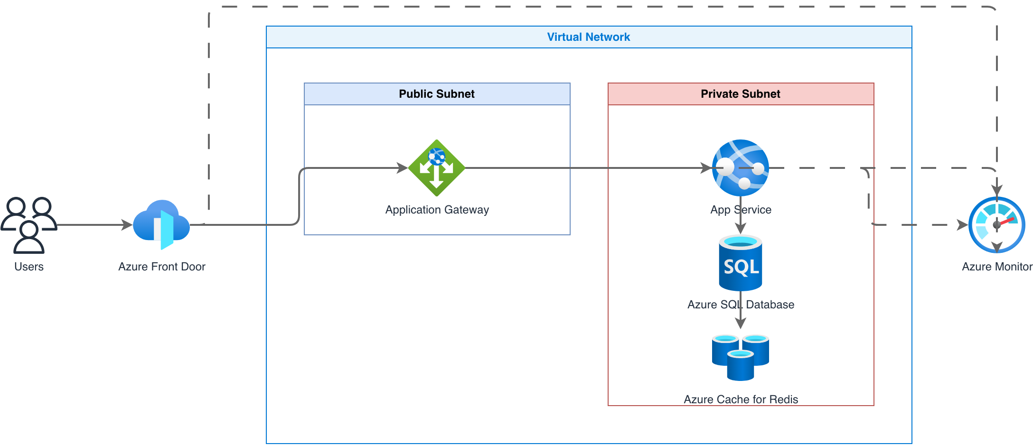Viewport: 1033px width, 445px height.
Task: Click the Azure Cache for Redis icon
Action: (741, 358)
